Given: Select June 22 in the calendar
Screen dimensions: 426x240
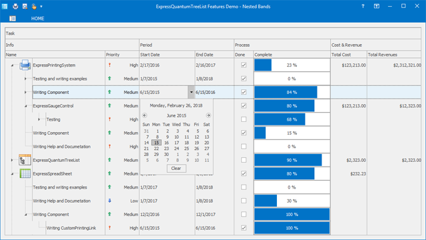Looking at the screenshot, I should 156,149.
